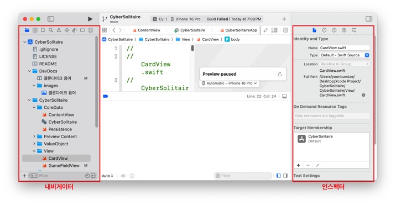Click the eye Quick Look icon
The width and height of the screenshot is (396, 205).
click(123, 176)
